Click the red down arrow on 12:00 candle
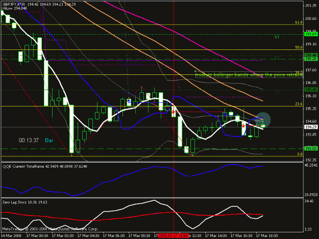 [x=173, y=112]
